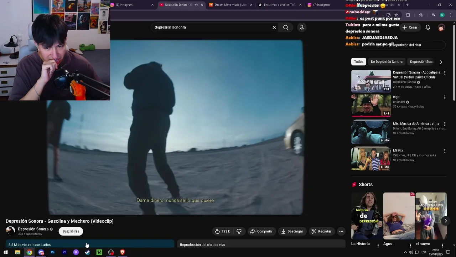This screenshot has width=456, height=257.
Task: Open Chrome profile 'N' avatar
Action: coord(442,15)
